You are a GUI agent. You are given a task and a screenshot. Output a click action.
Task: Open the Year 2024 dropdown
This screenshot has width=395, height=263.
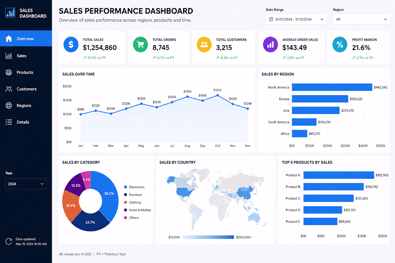pos(26,184)
